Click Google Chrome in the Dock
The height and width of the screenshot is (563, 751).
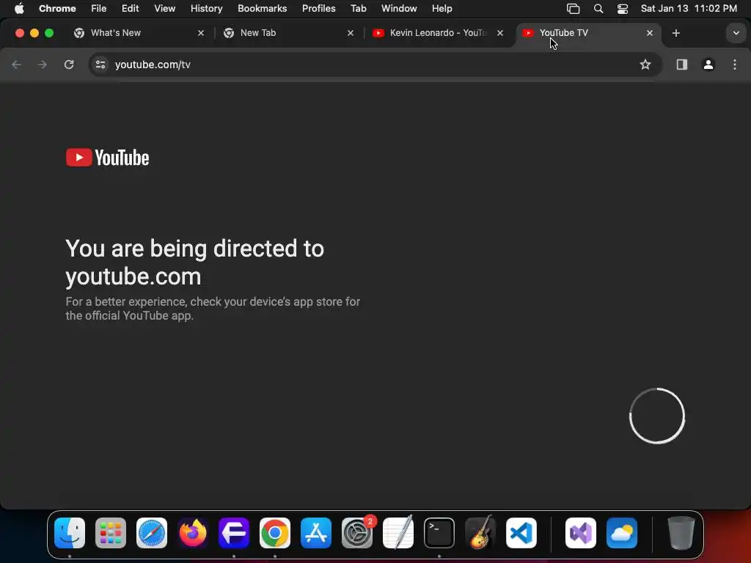[275, 533]
